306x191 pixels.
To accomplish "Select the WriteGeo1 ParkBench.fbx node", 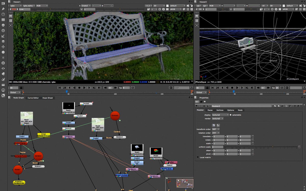I will point(19,182).
